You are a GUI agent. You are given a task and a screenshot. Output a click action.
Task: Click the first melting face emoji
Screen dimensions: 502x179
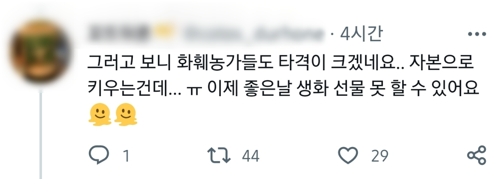pos(99,115)
